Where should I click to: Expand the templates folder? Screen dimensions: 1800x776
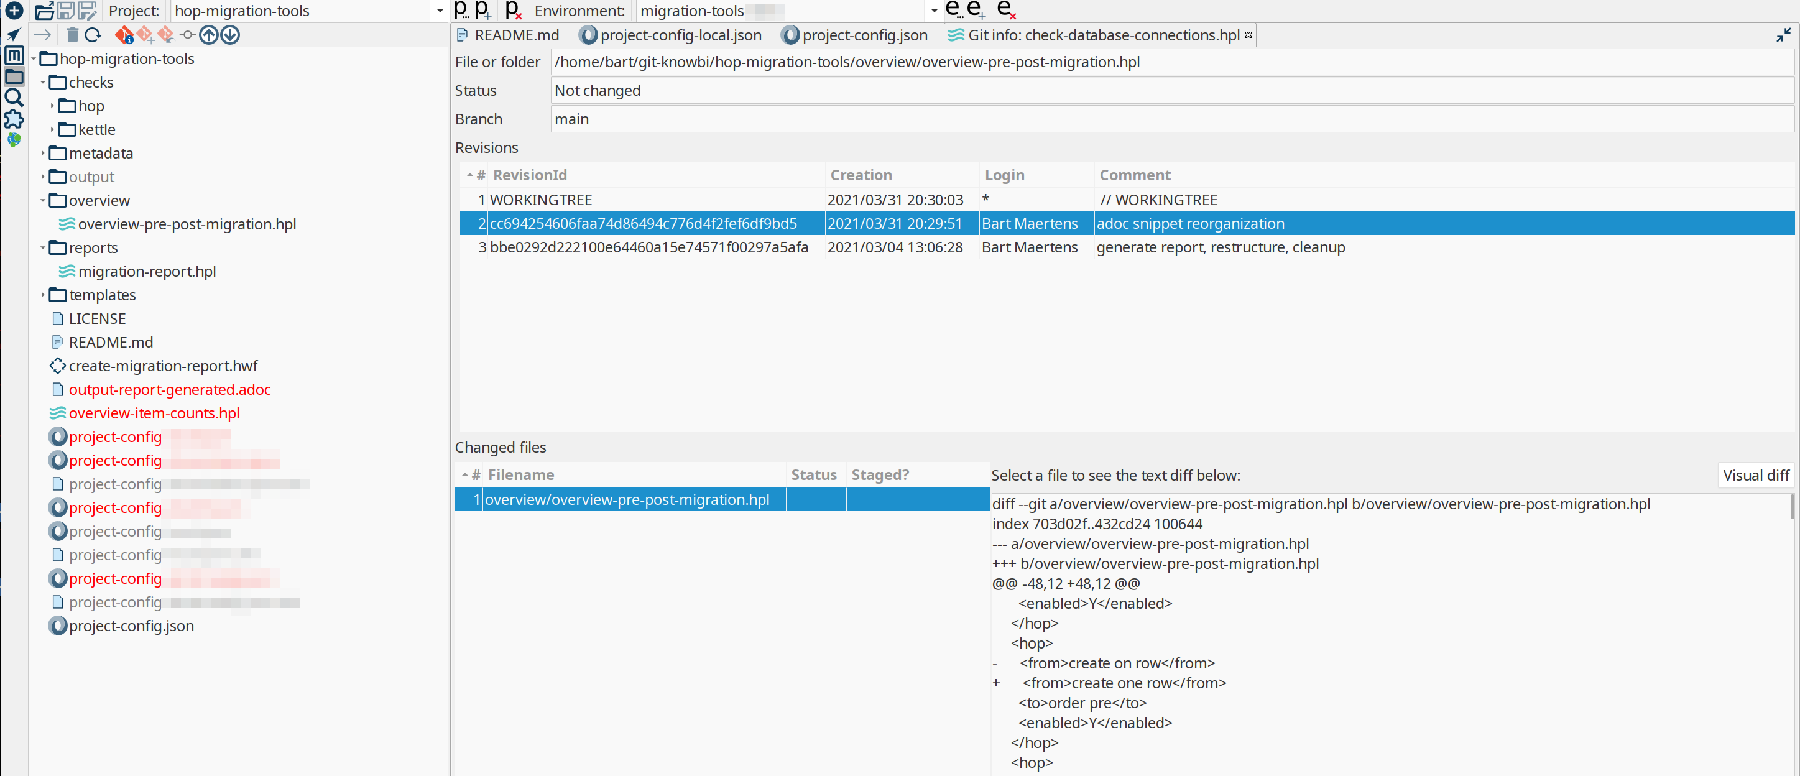pyautogui.click(x=43, y=295)
